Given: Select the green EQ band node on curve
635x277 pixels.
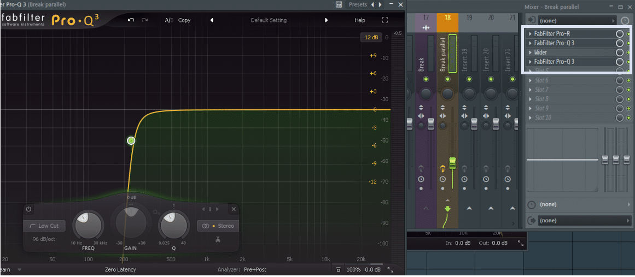Looking at the screenshot, I should pyautogui.click(x=131, y=141).
